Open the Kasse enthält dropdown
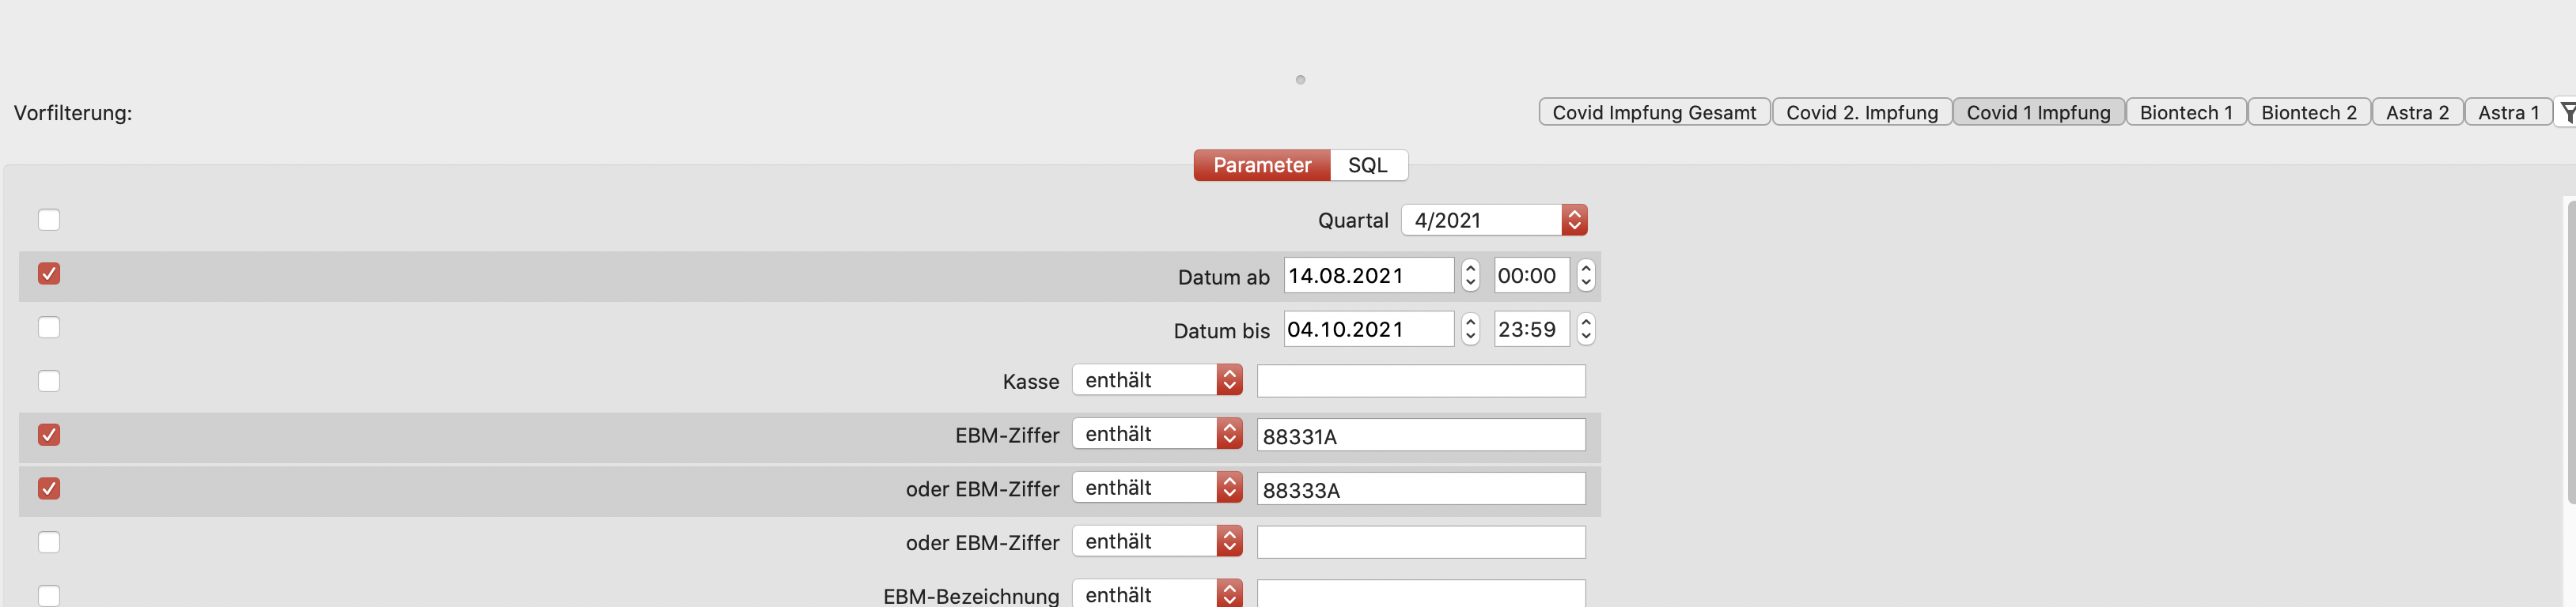Screen dimensions: 2576x607 point(1156,380)
